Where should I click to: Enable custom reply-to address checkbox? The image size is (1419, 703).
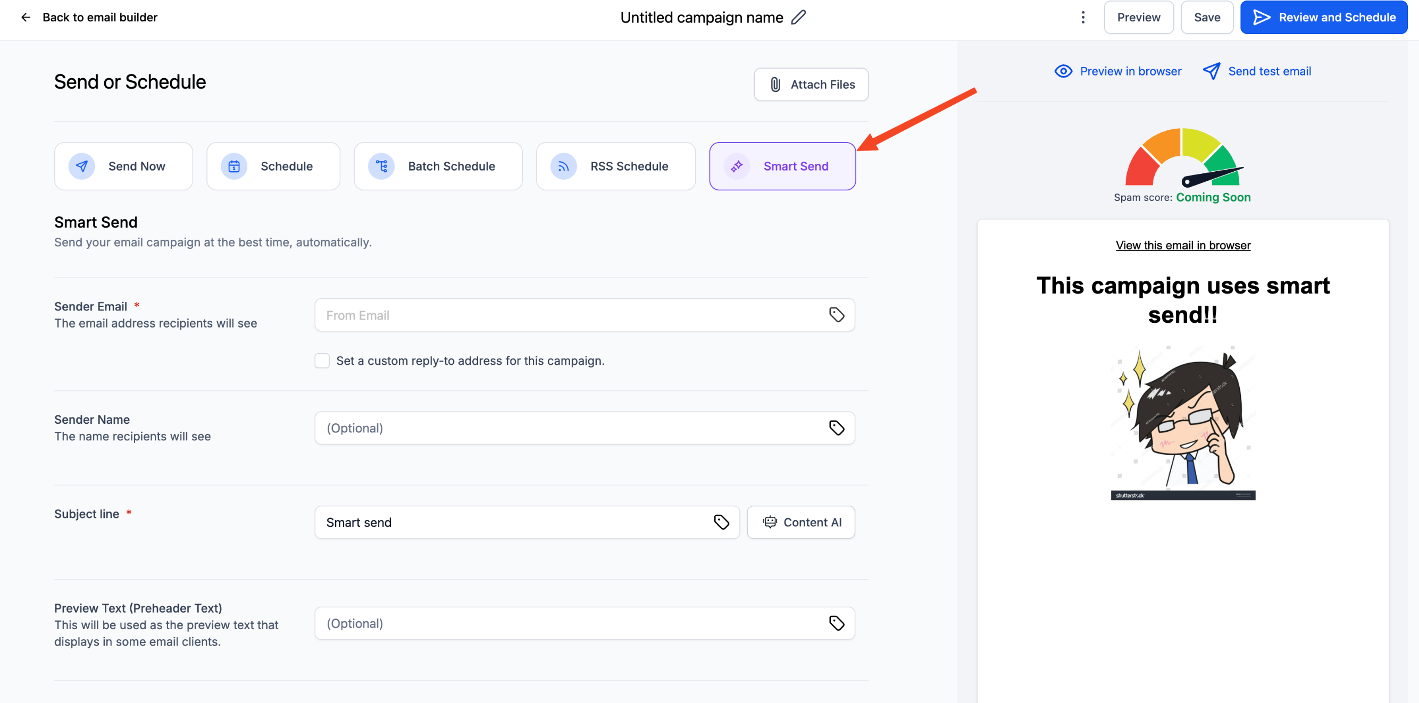click(322, 361)
